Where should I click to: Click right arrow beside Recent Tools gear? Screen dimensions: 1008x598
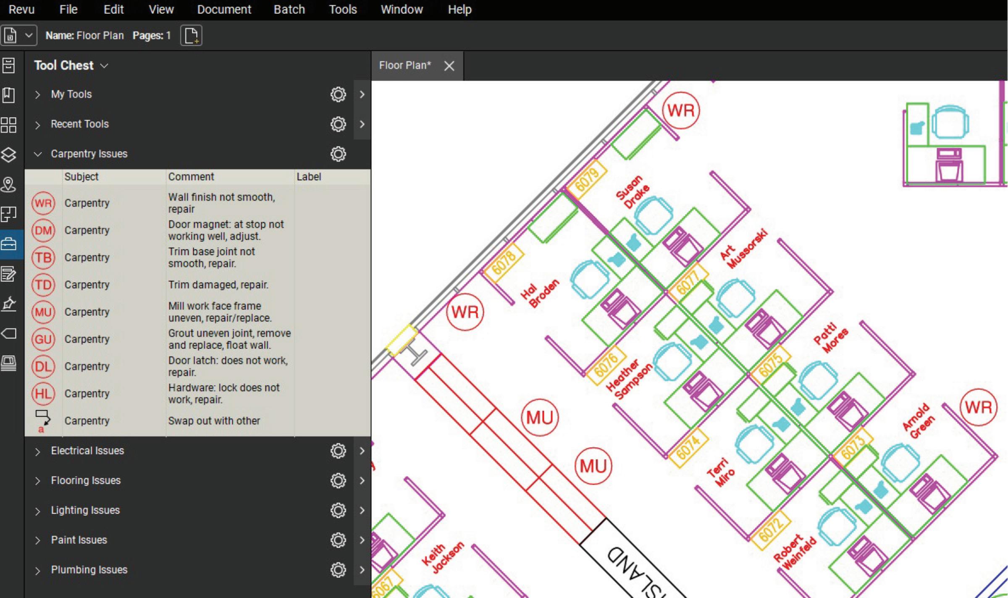[x=362, y=124]
